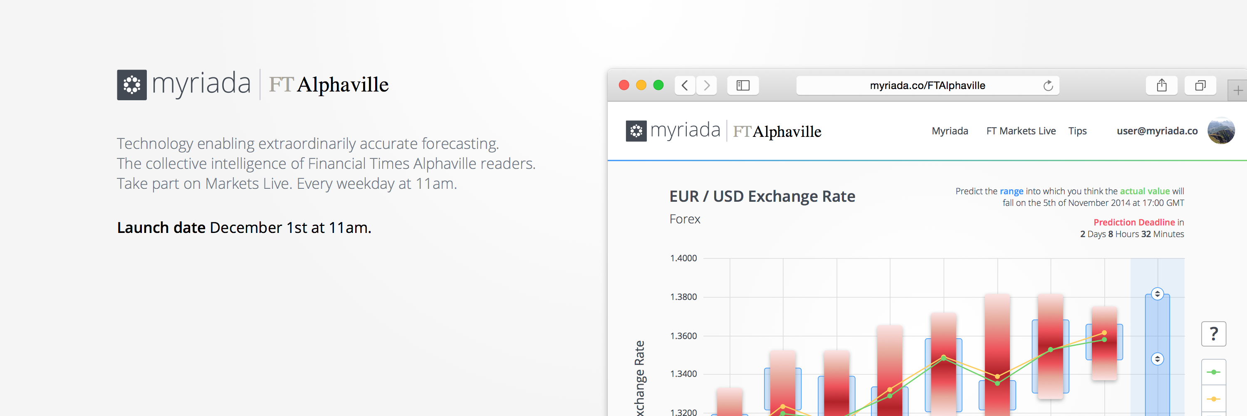
Task: Open the Tips navigation item
Action: click(1077, 131)
